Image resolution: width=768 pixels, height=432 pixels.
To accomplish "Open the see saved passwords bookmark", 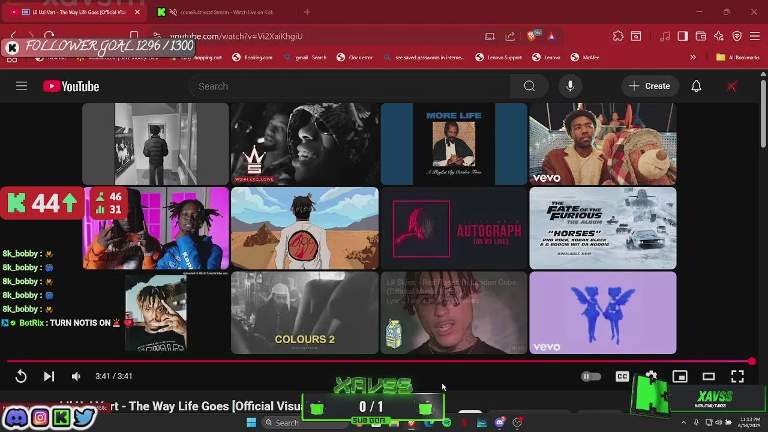I will 424,58.
